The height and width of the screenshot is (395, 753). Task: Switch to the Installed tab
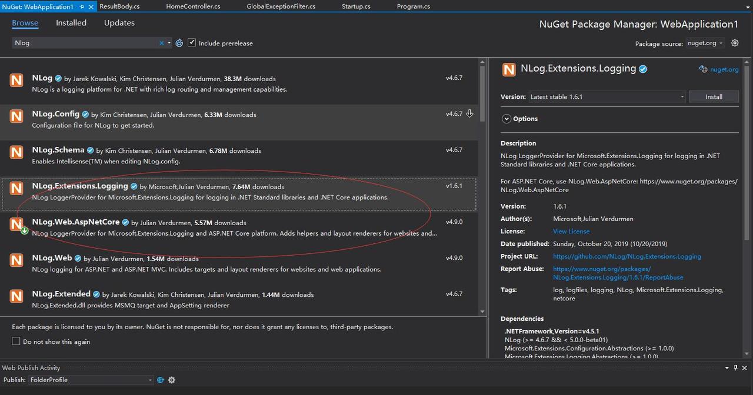click(x=71, y=23)
